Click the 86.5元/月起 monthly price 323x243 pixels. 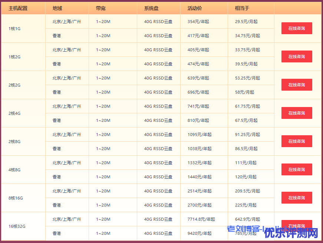point(246,149)
